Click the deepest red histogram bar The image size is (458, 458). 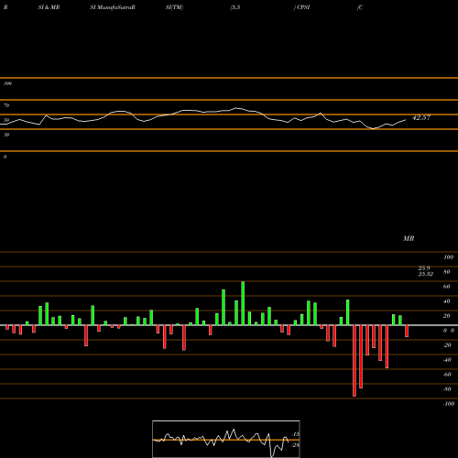click(x=354, y=361)
